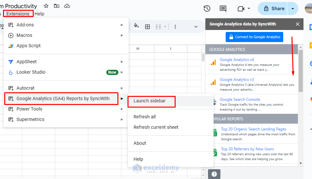Start a meeting with camera icon

pos(241,9)
